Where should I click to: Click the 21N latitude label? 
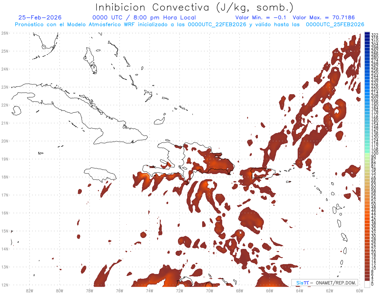click(5, 123)
